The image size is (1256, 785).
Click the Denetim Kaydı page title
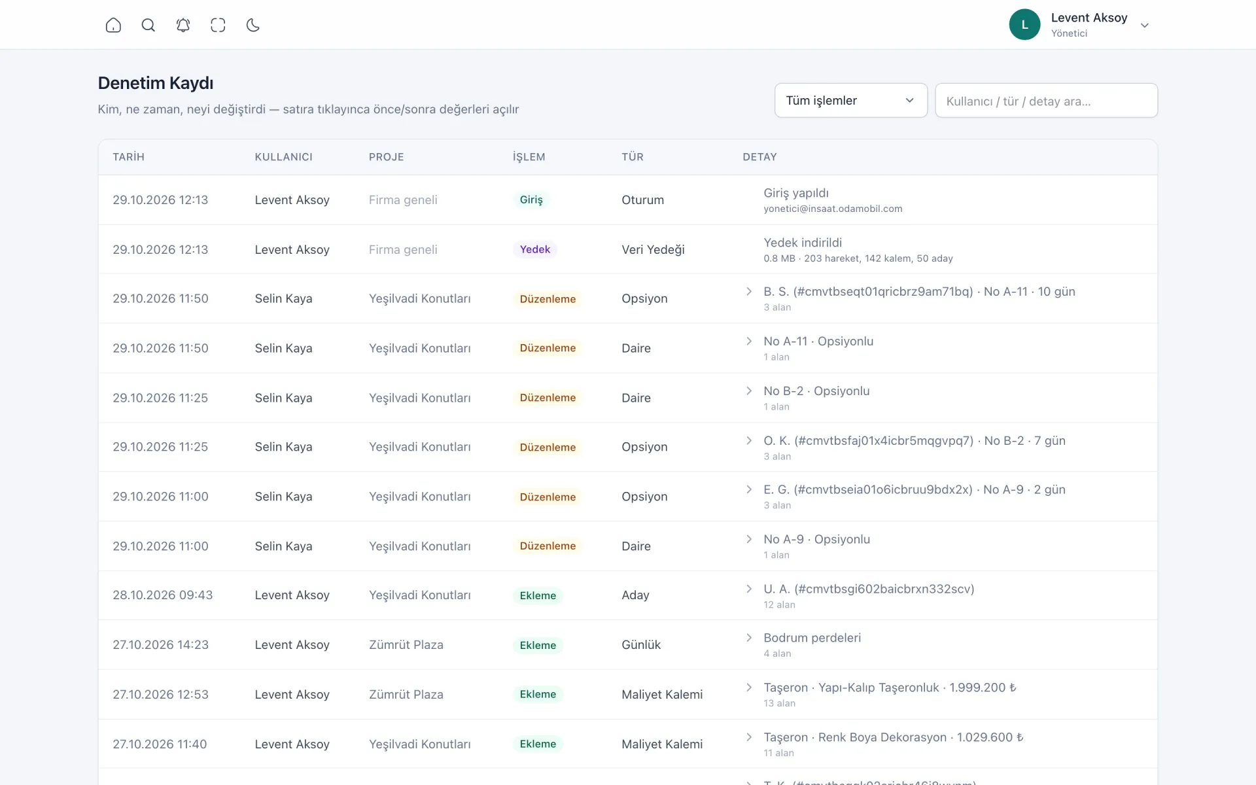click(x=156, y=83)
